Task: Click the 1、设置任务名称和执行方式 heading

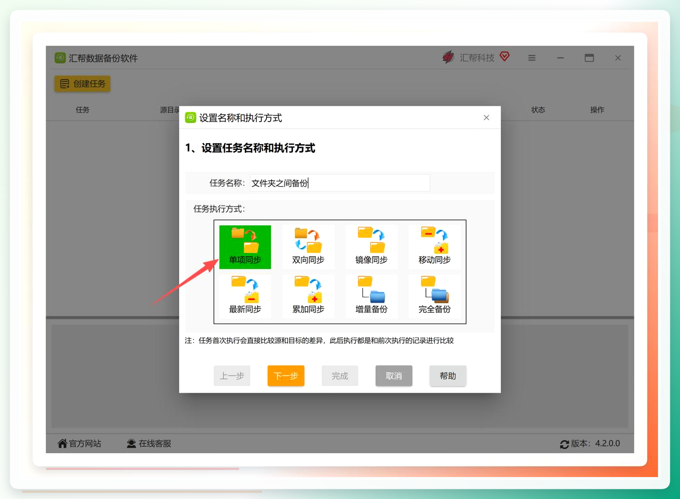Action: [250, 148]
